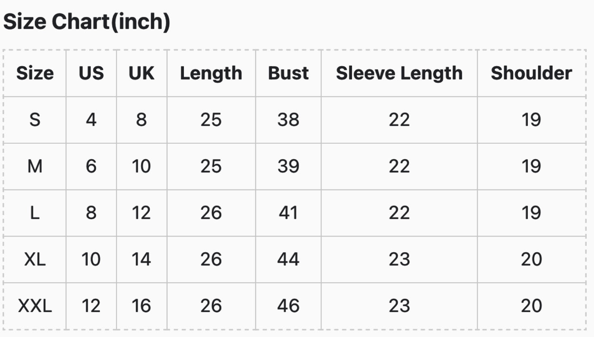Select UK size 14 cell
This screenshot has height=337, width=594.
pyautogui.click(x=141, y=259)
